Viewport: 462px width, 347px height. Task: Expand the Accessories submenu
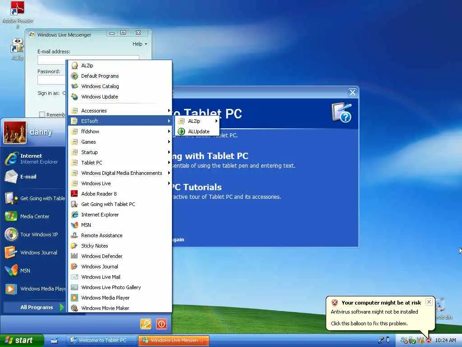coord(120,110)
